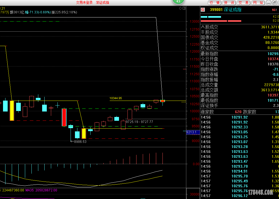Image resolution: width=279 pixels, height=199 pixels.
Task: Select the A股成交 row
Action: (x=240, y=27)
